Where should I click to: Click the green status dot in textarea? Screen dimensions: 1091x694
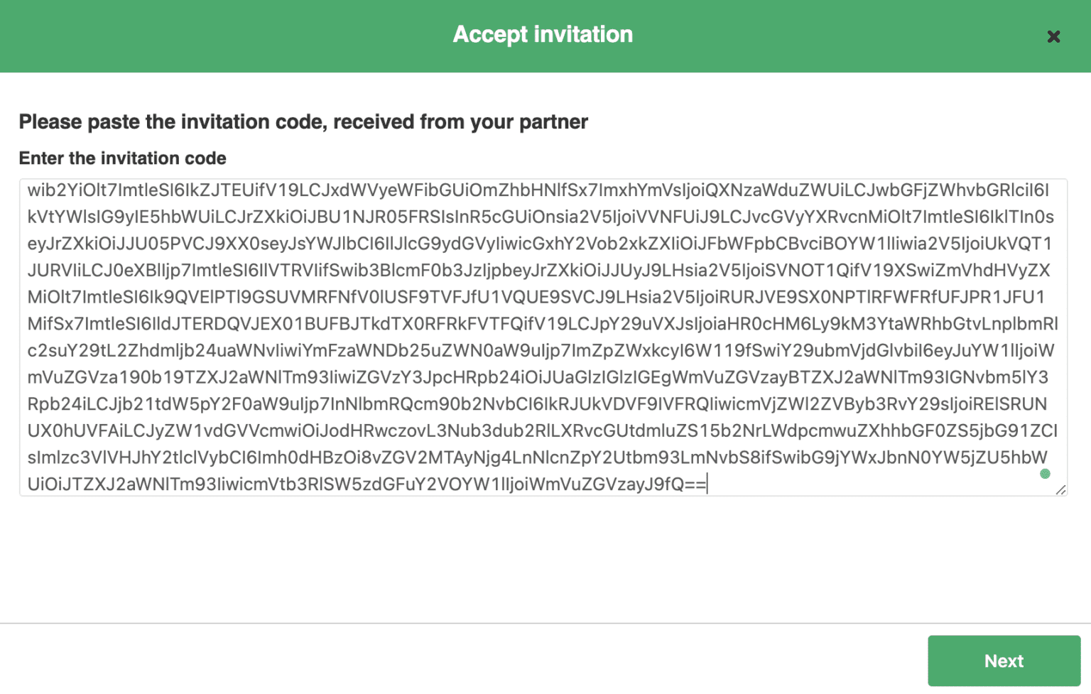[x=1045, y=474]
